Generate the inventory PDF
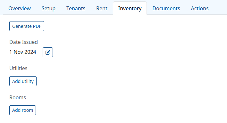 [x=27, y=26]
